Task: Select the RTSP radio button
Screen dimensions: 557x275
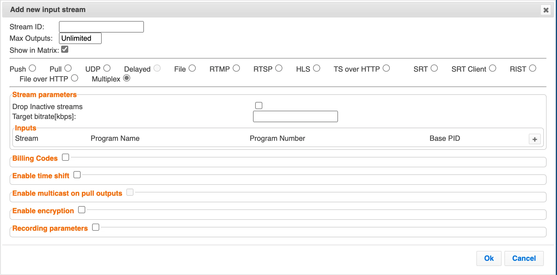Action: 279,68
